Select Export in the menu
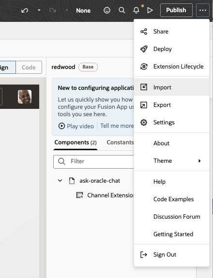The height and width of the screenshot is (278, 213). coord(171,105)
